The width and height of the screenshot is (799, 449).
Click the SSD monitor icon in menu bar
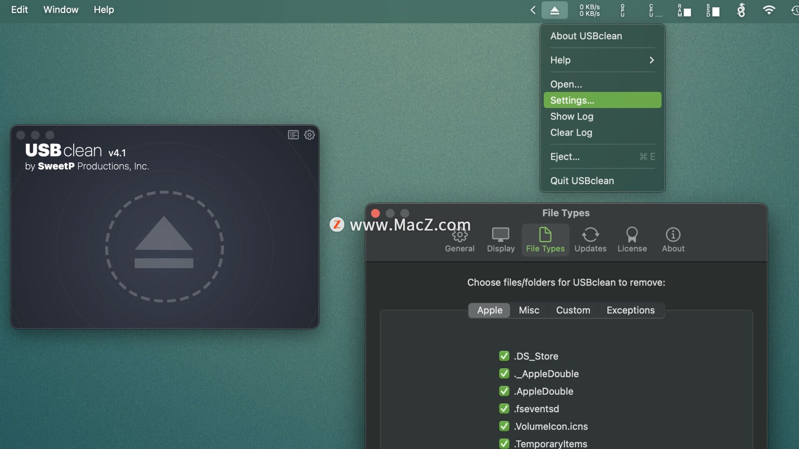(713, 10)
